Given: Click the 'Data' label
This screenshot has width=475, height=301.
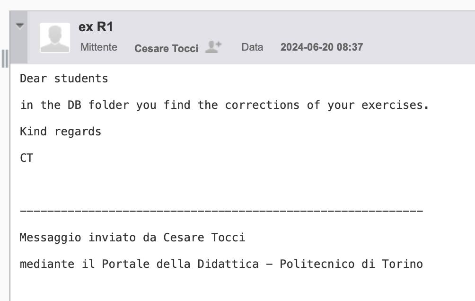Looking at the screenshot, I should [x=252, y=47].
